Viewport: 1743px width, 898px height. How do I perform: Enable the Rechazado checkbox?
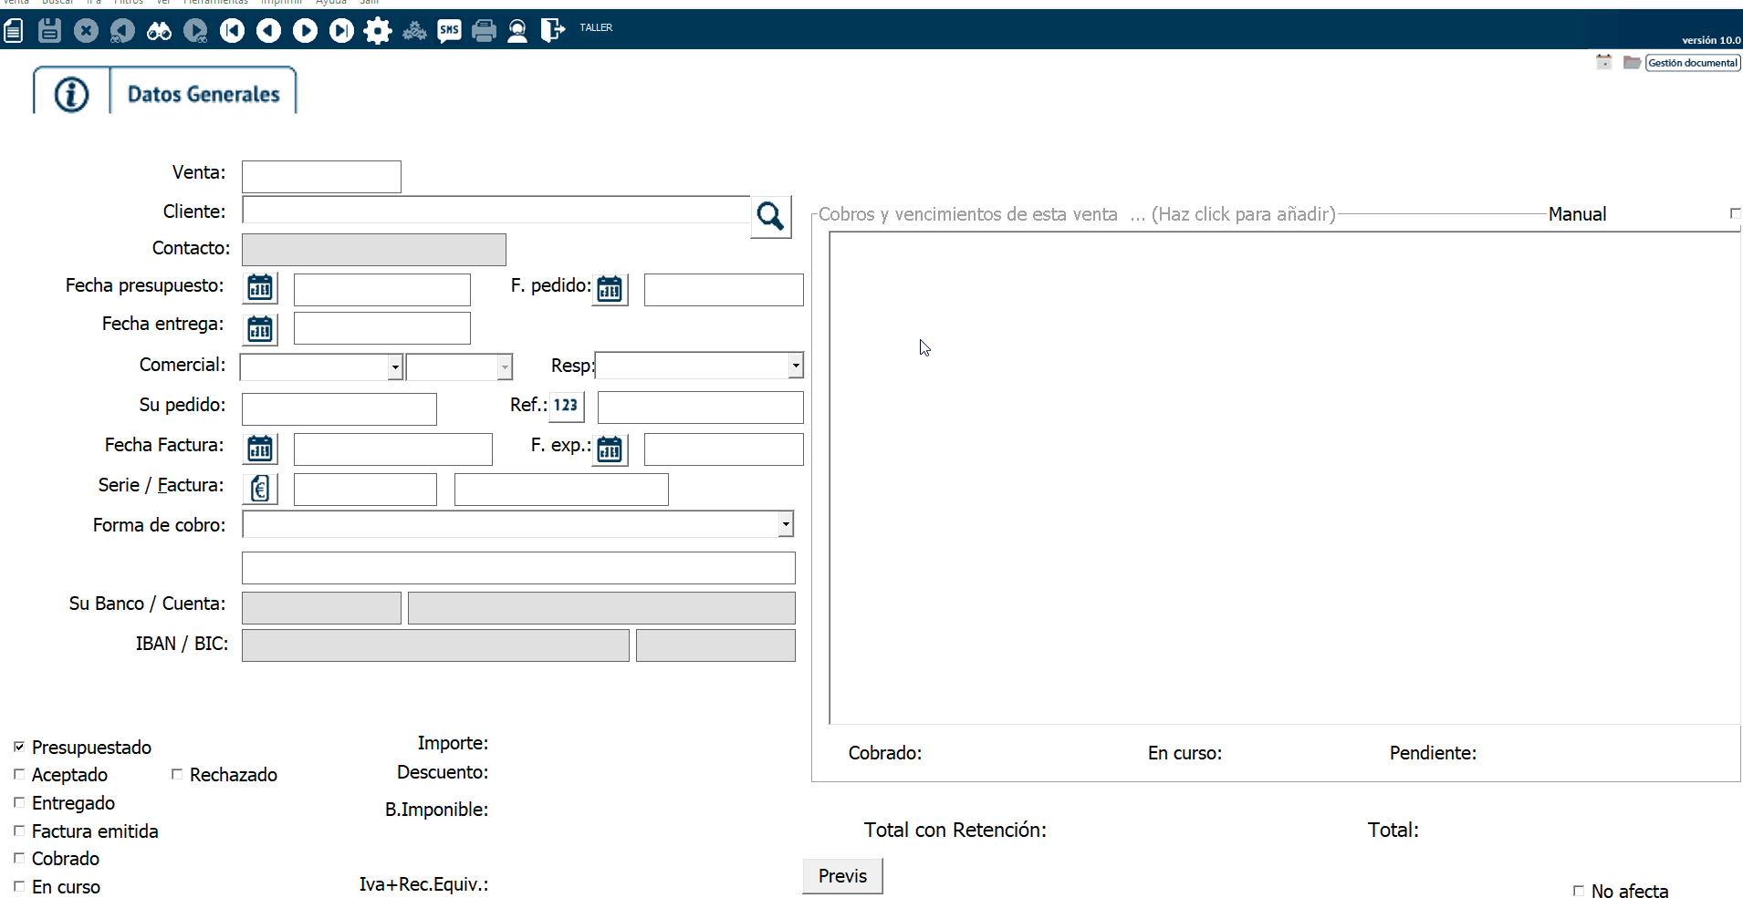point(177,774)
